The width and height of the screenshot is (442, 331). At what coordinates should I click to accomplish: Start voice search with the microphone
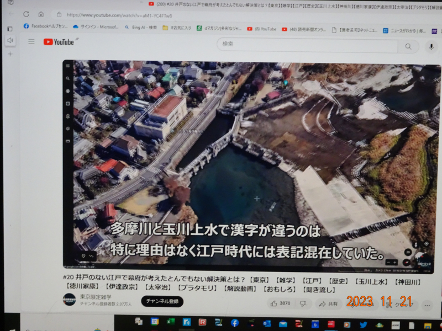[x=431, y=47]
